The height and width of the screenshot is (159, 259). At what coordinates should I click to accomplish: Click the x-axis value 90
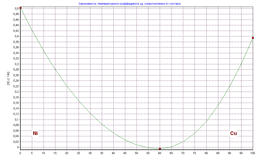(230, 153)
